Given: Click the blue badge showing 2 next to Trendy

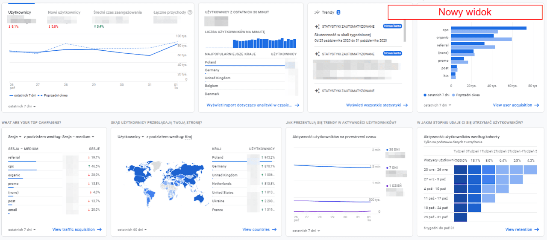Looking at the screenshot, I should pyautogui.click(x=338, y=12).
